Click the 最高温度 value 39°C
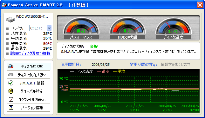This screenshot has height=118, width=205. click(47, 48)
